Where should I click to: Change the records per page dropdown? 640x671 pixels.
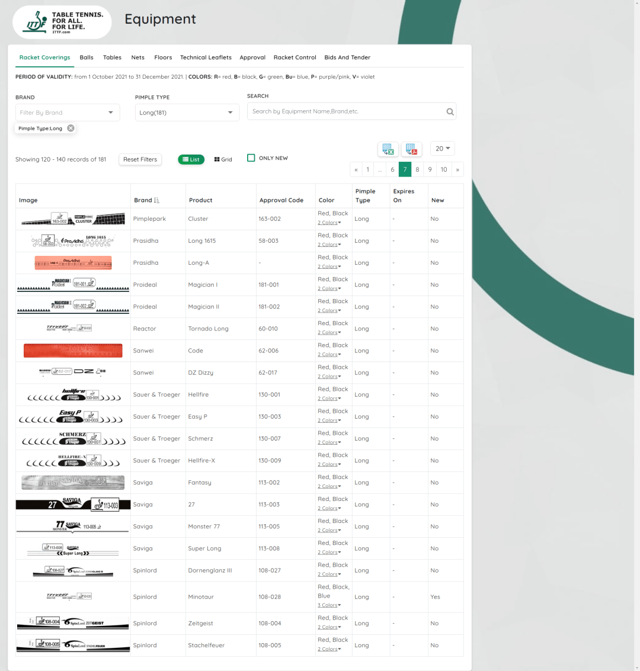point(442,149)
